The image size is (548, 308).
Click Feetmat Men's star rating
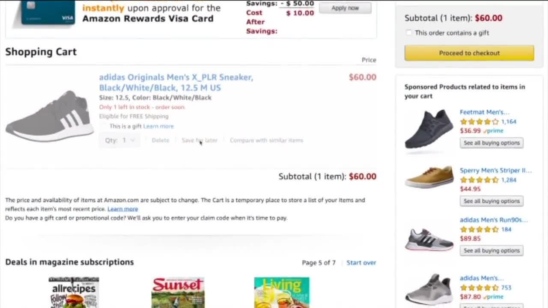point(479,122)
